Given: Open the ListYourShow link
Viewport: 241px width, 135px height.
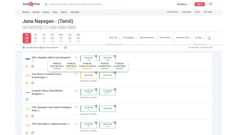Looking at the screenshot, I should (x=172, y=12).
